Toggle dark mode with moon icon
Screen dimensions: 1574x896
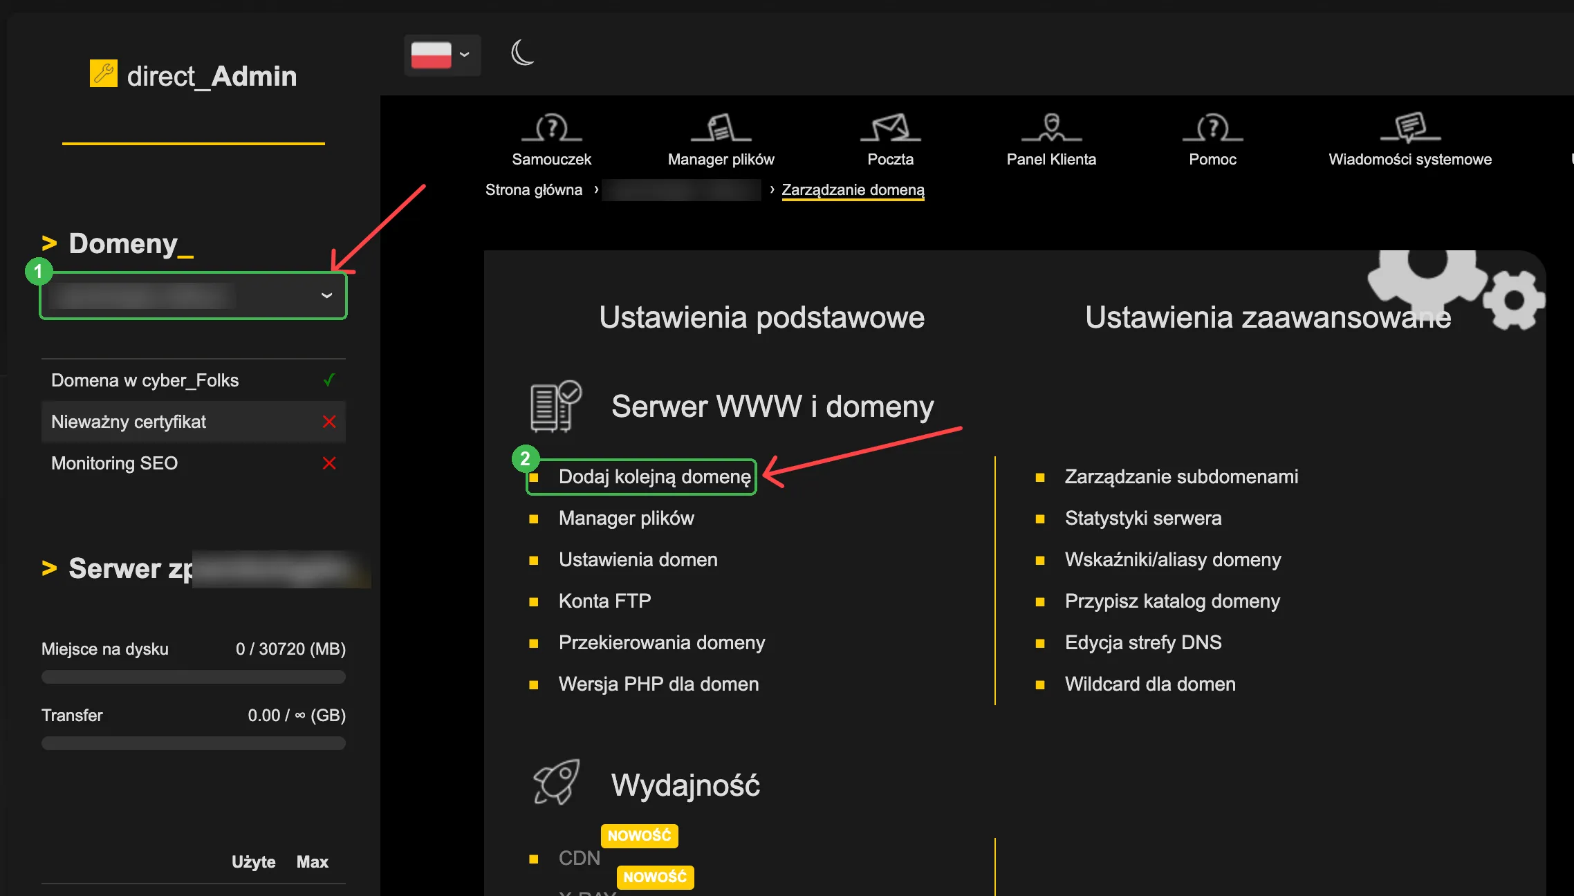[523, 53]
